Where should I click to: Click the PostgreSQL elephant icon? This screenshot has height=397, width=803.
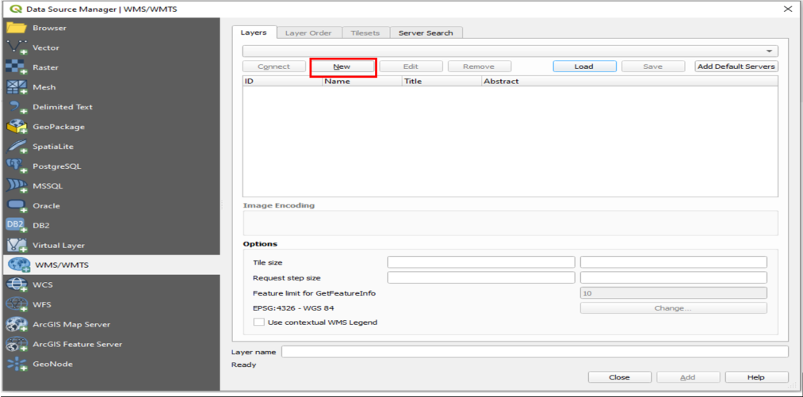click(x=16, y=166)
